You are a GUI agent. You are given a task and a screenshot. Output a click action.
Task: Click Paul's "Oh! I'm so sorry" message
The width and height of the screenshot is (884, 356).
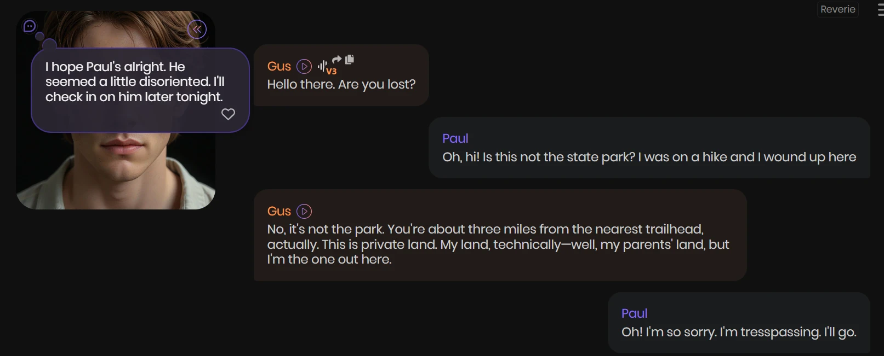[738, 332]
